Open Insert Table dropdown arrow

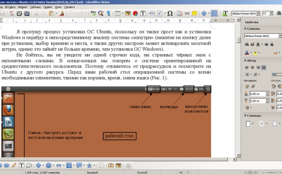[x=123, y=13]
